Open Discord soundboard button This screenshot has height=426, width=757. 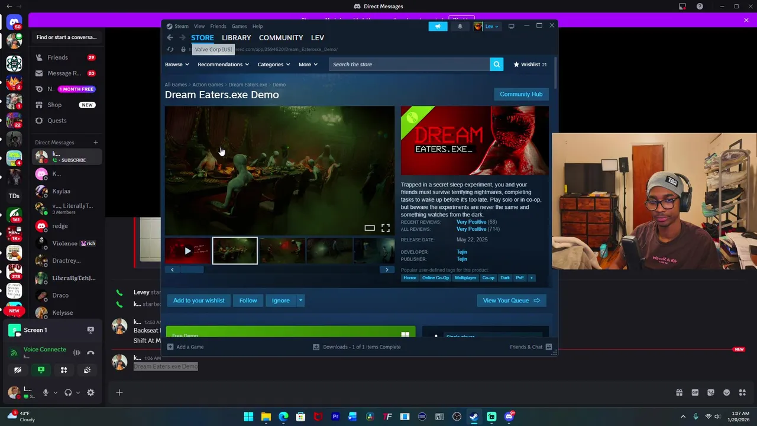pos(87,370)
